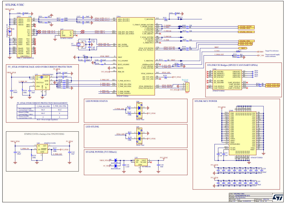
Task: Select the U47 common-mode filter designator
Action: click(x=62, y=29)
